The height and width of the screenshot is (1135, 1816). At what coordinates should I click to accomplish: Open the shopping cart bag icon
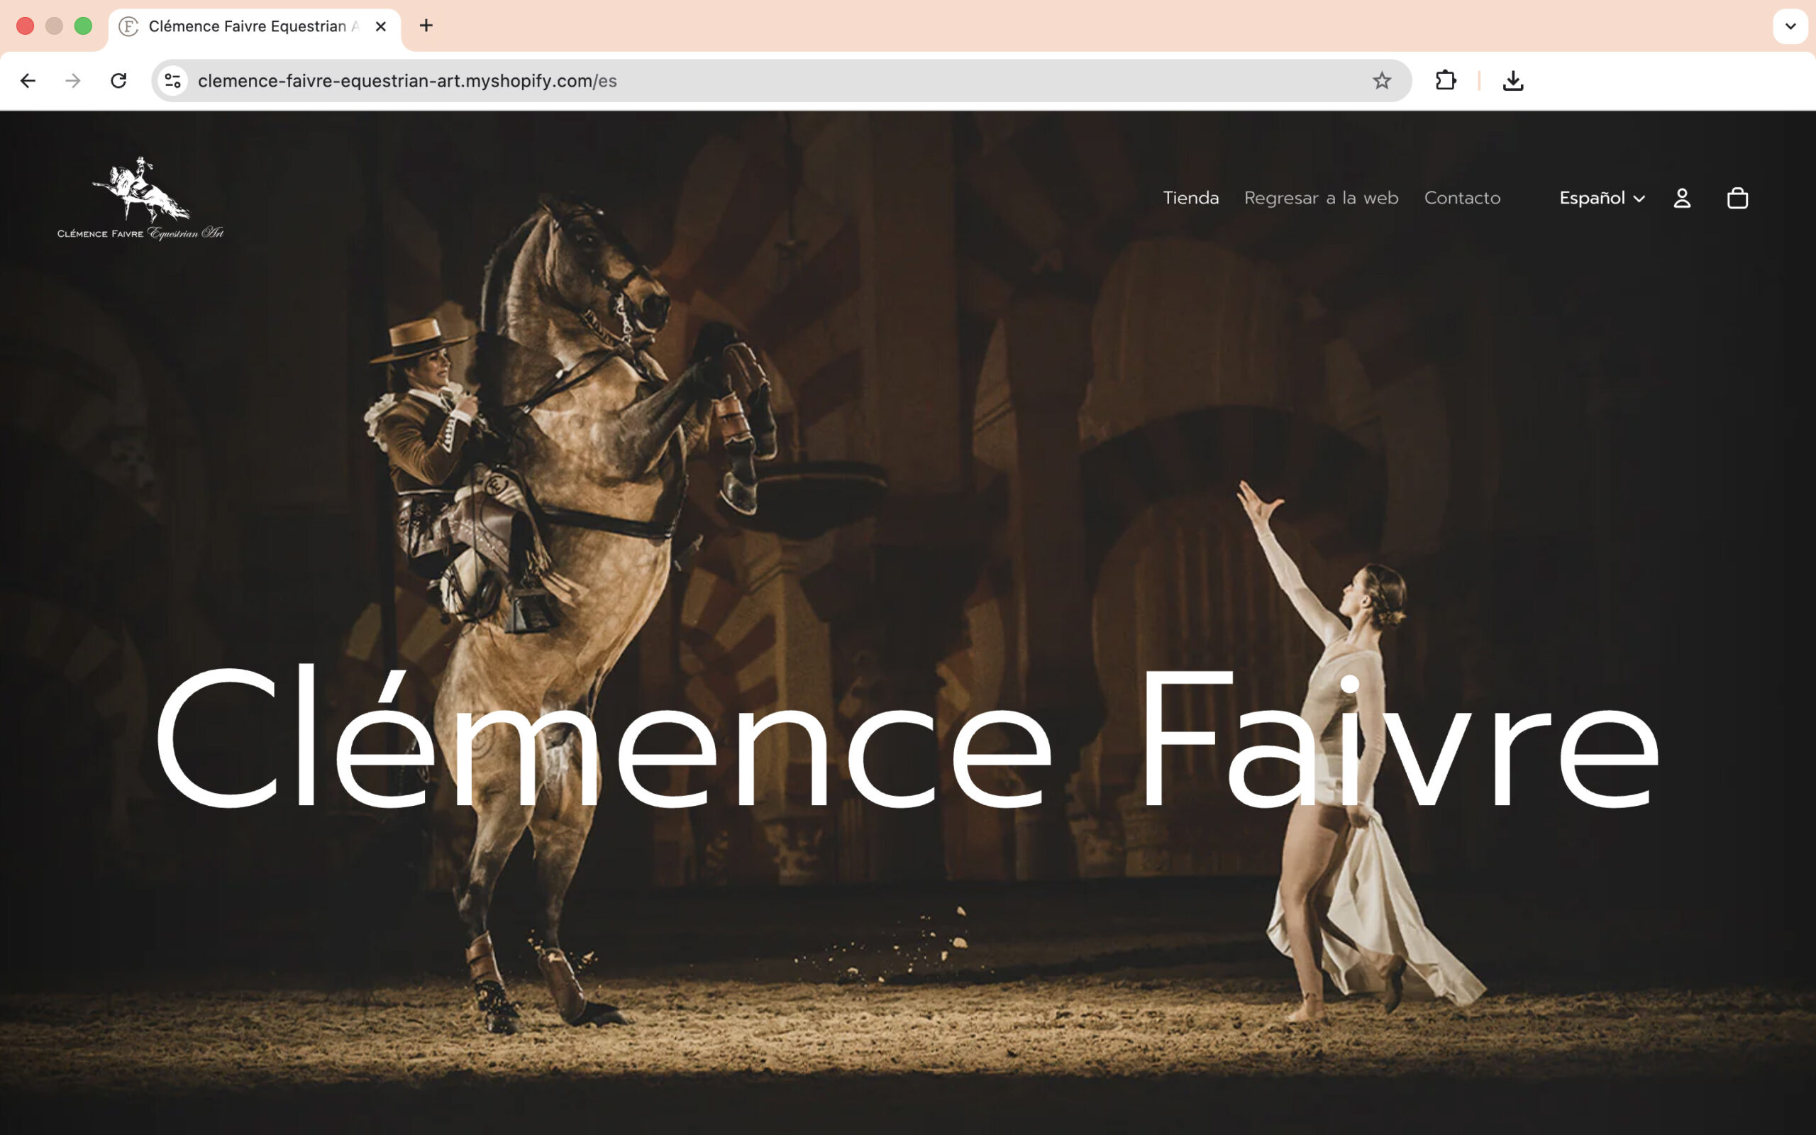coord(1737,198)
